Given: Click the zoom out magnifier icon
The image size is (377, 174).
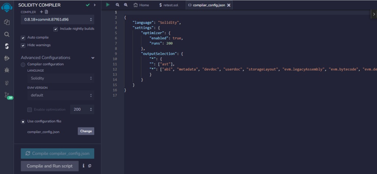Looking at the screenshot, I should coord(117,5).
